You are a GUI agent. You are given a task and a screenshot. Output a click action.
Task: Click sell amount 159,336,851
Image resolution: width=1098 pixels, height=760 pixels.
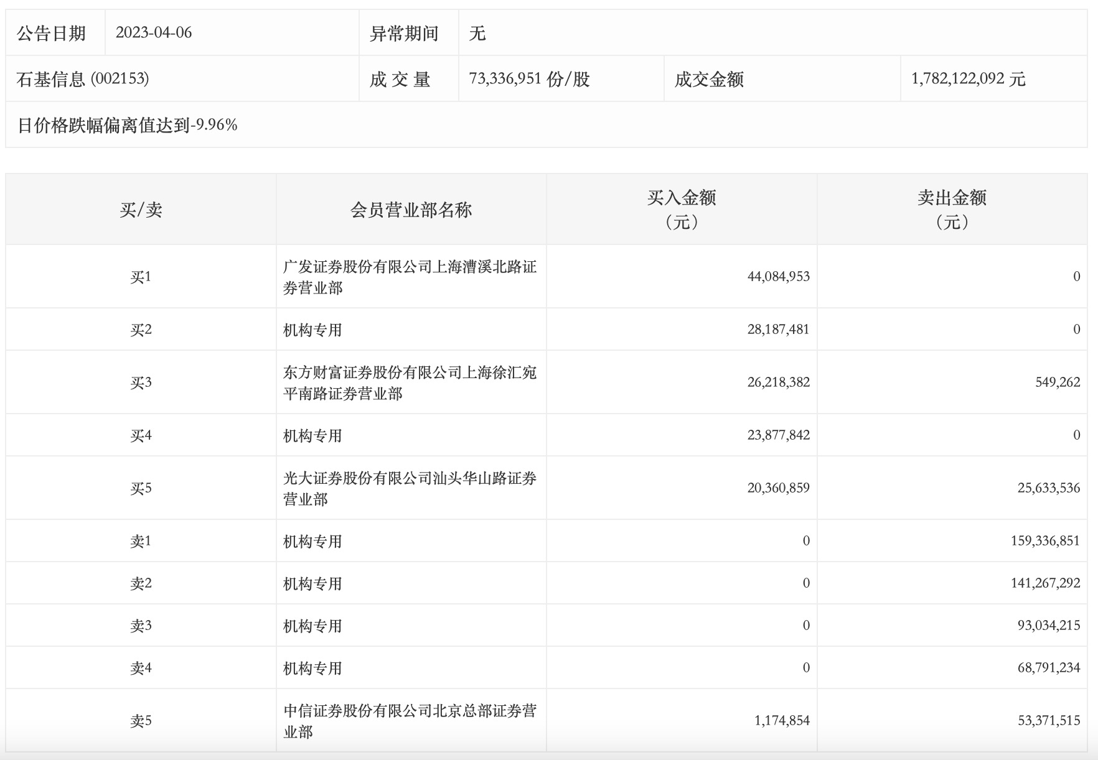[1046, 541]
